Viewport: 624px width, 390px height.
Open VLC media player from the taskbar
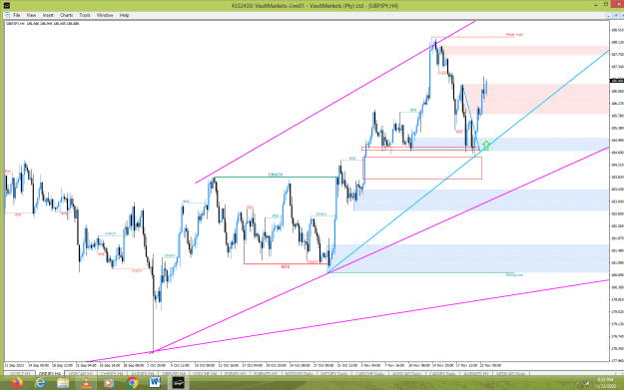pyautogui.click(x=86, y=383)
